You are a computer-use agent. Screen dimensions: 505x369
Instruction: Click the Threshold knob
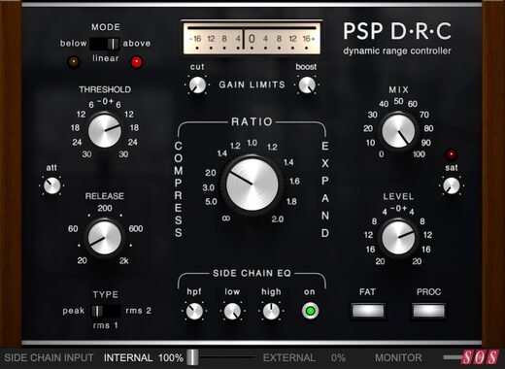[105, 131]
